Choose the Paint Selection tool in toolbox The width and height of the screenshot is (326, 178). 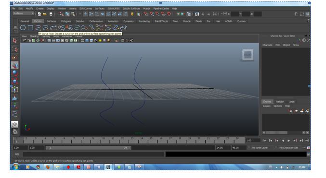click(14, 58)
